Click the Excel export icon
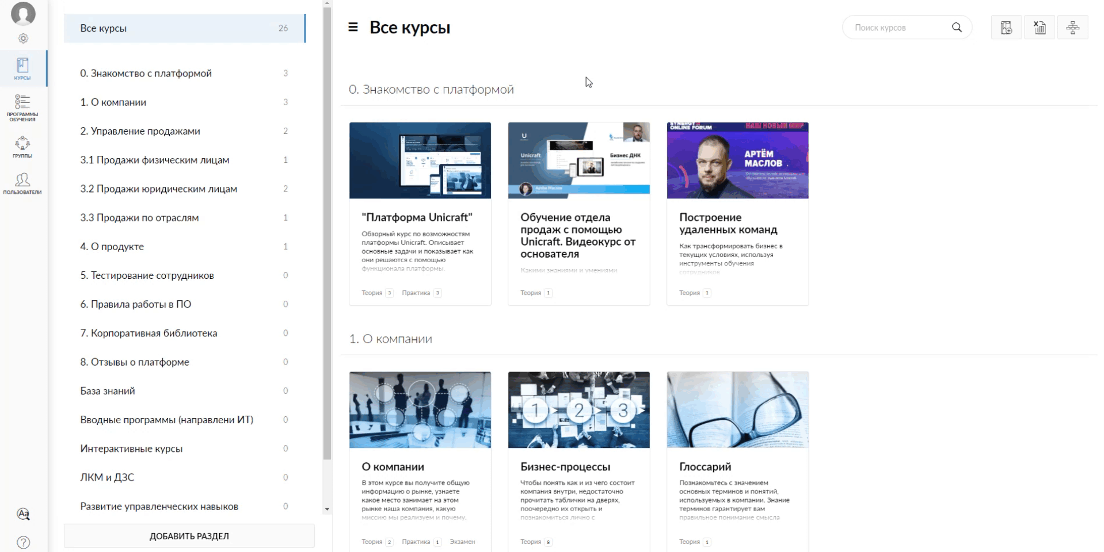This screenshot has width=1104, height=552. (1040, 28)
